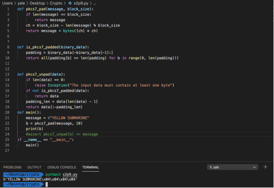Image resolution: width=274 pixels, height=188 pixels.
Task: Switch to the OUTPUT tab
Action: click(34, 167)
